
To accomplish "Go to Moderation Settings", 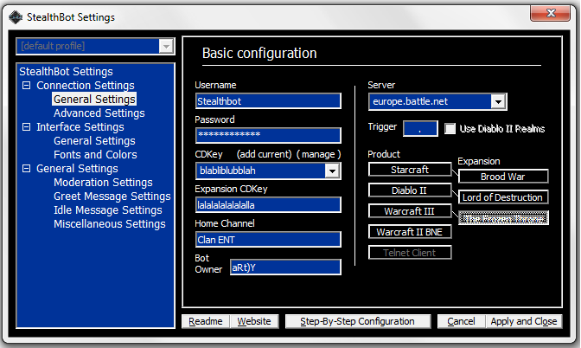I will [103, 183].
